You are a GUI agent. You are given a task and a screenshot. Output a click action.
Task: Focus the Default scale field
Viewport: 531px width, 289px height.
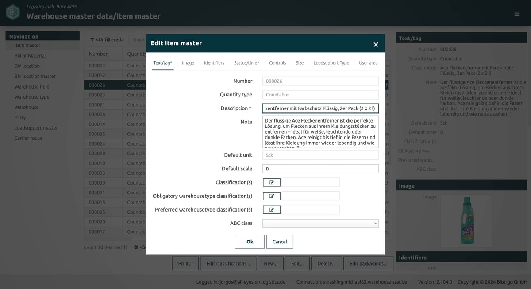pyautogui.click(x=320, y=169)
